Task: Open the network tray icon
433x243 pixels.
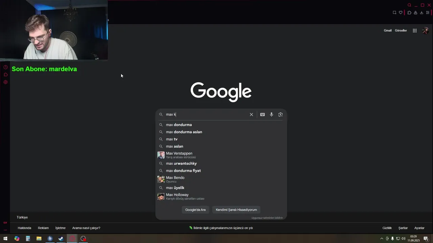Action: pos(398,239)
